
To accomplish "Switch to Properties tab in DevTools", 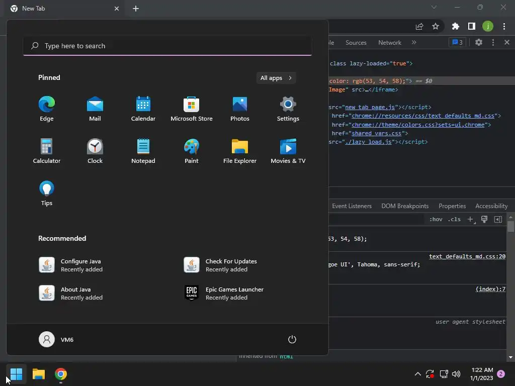I will tap(452, 206).
